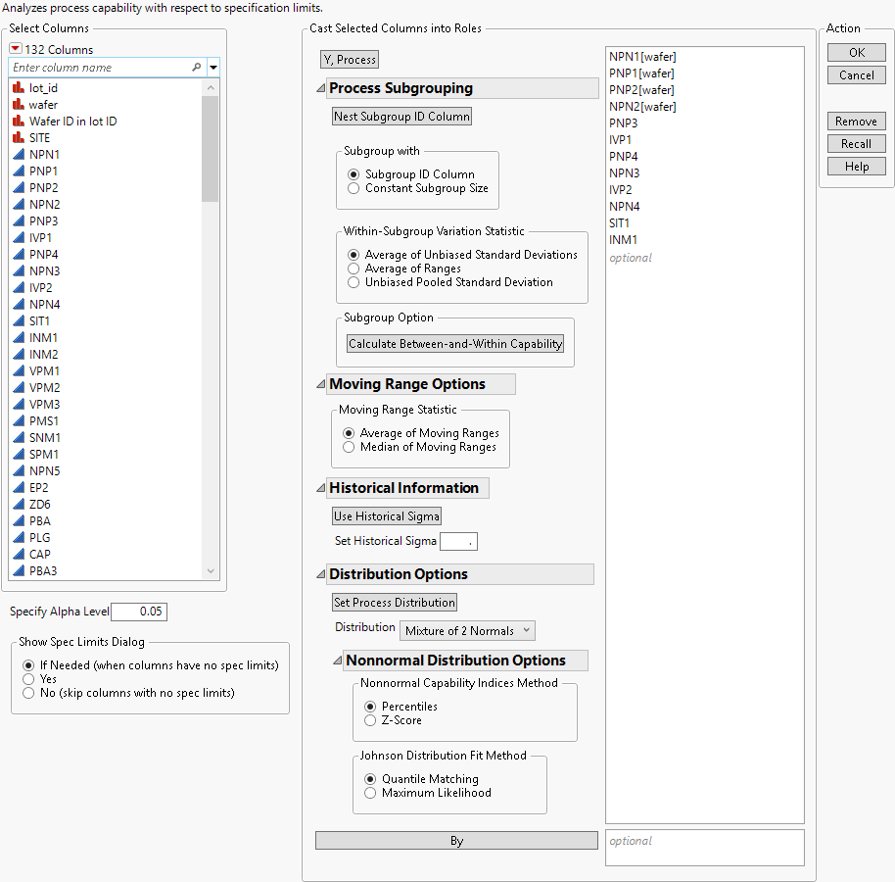Click the Use Historical Sigma button

coord(386,515)
